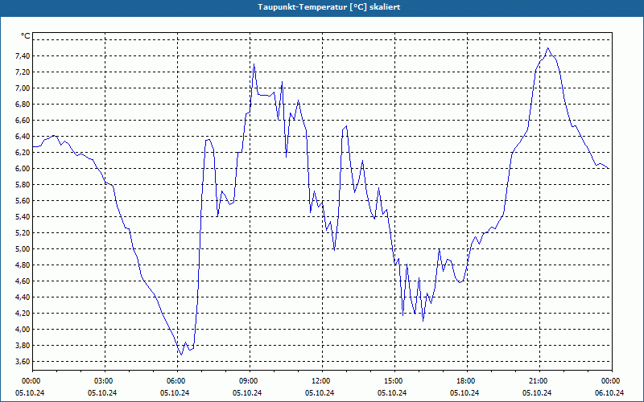Image resolution: width=644 pixels, height=402 pixels.
Task: Click the 06:00 time label
Action: [x=175, y=381]
